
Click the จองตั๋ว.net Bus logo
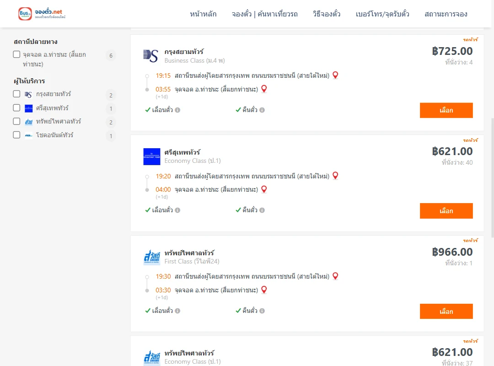click(42, 14)
